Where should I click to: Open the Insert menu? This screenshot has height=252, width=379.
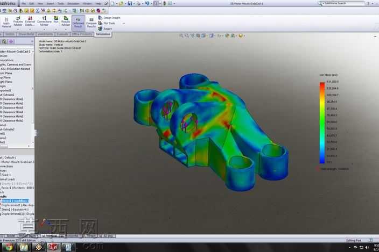(x=50, y=4)
